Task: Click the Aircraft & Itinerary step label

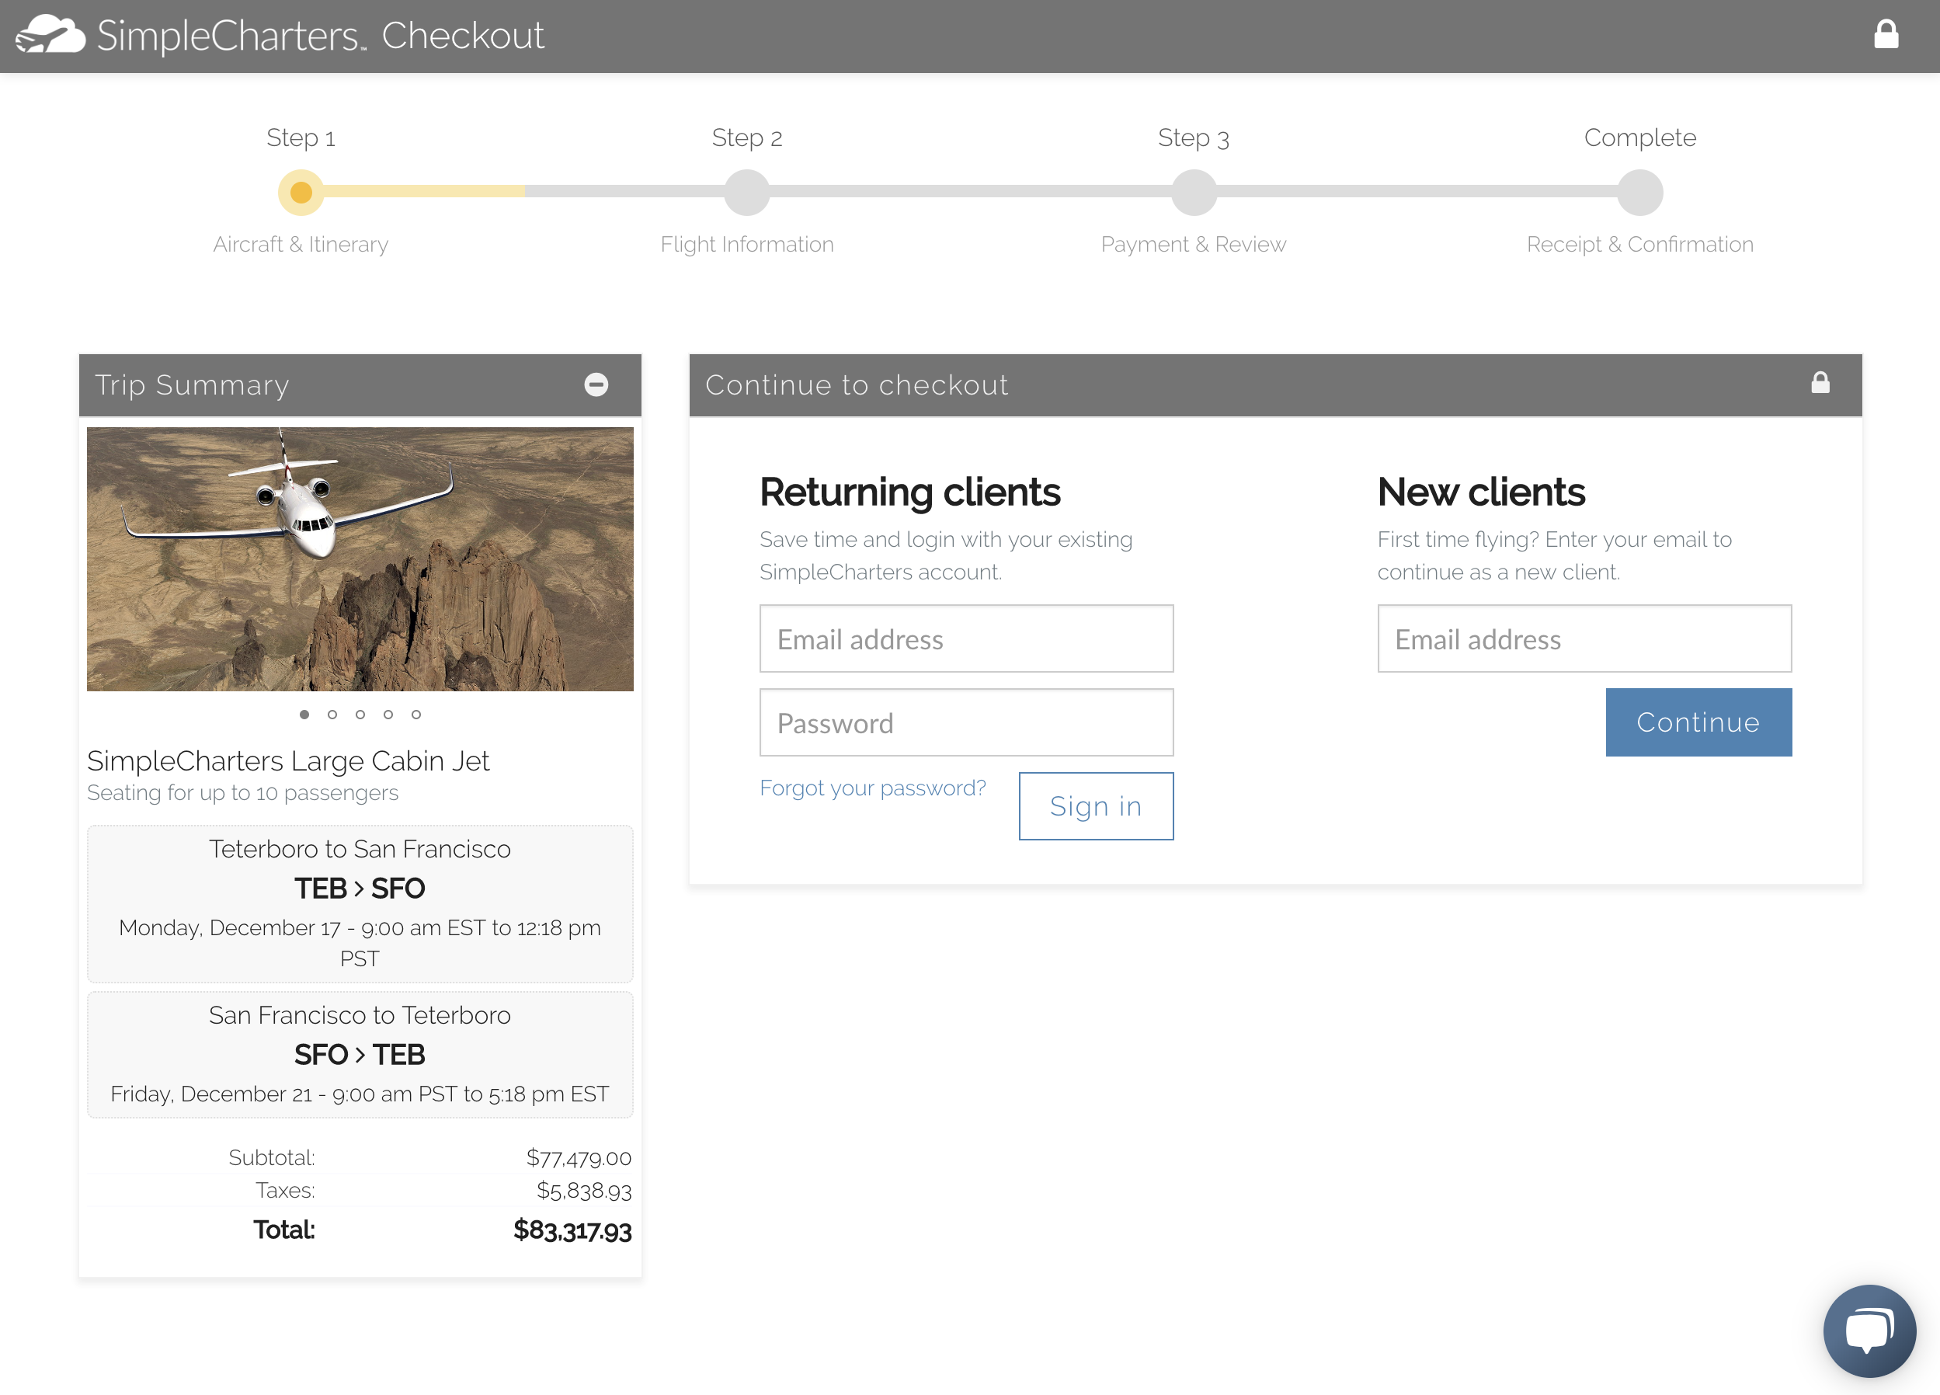Action: click(x=301, y=245)
